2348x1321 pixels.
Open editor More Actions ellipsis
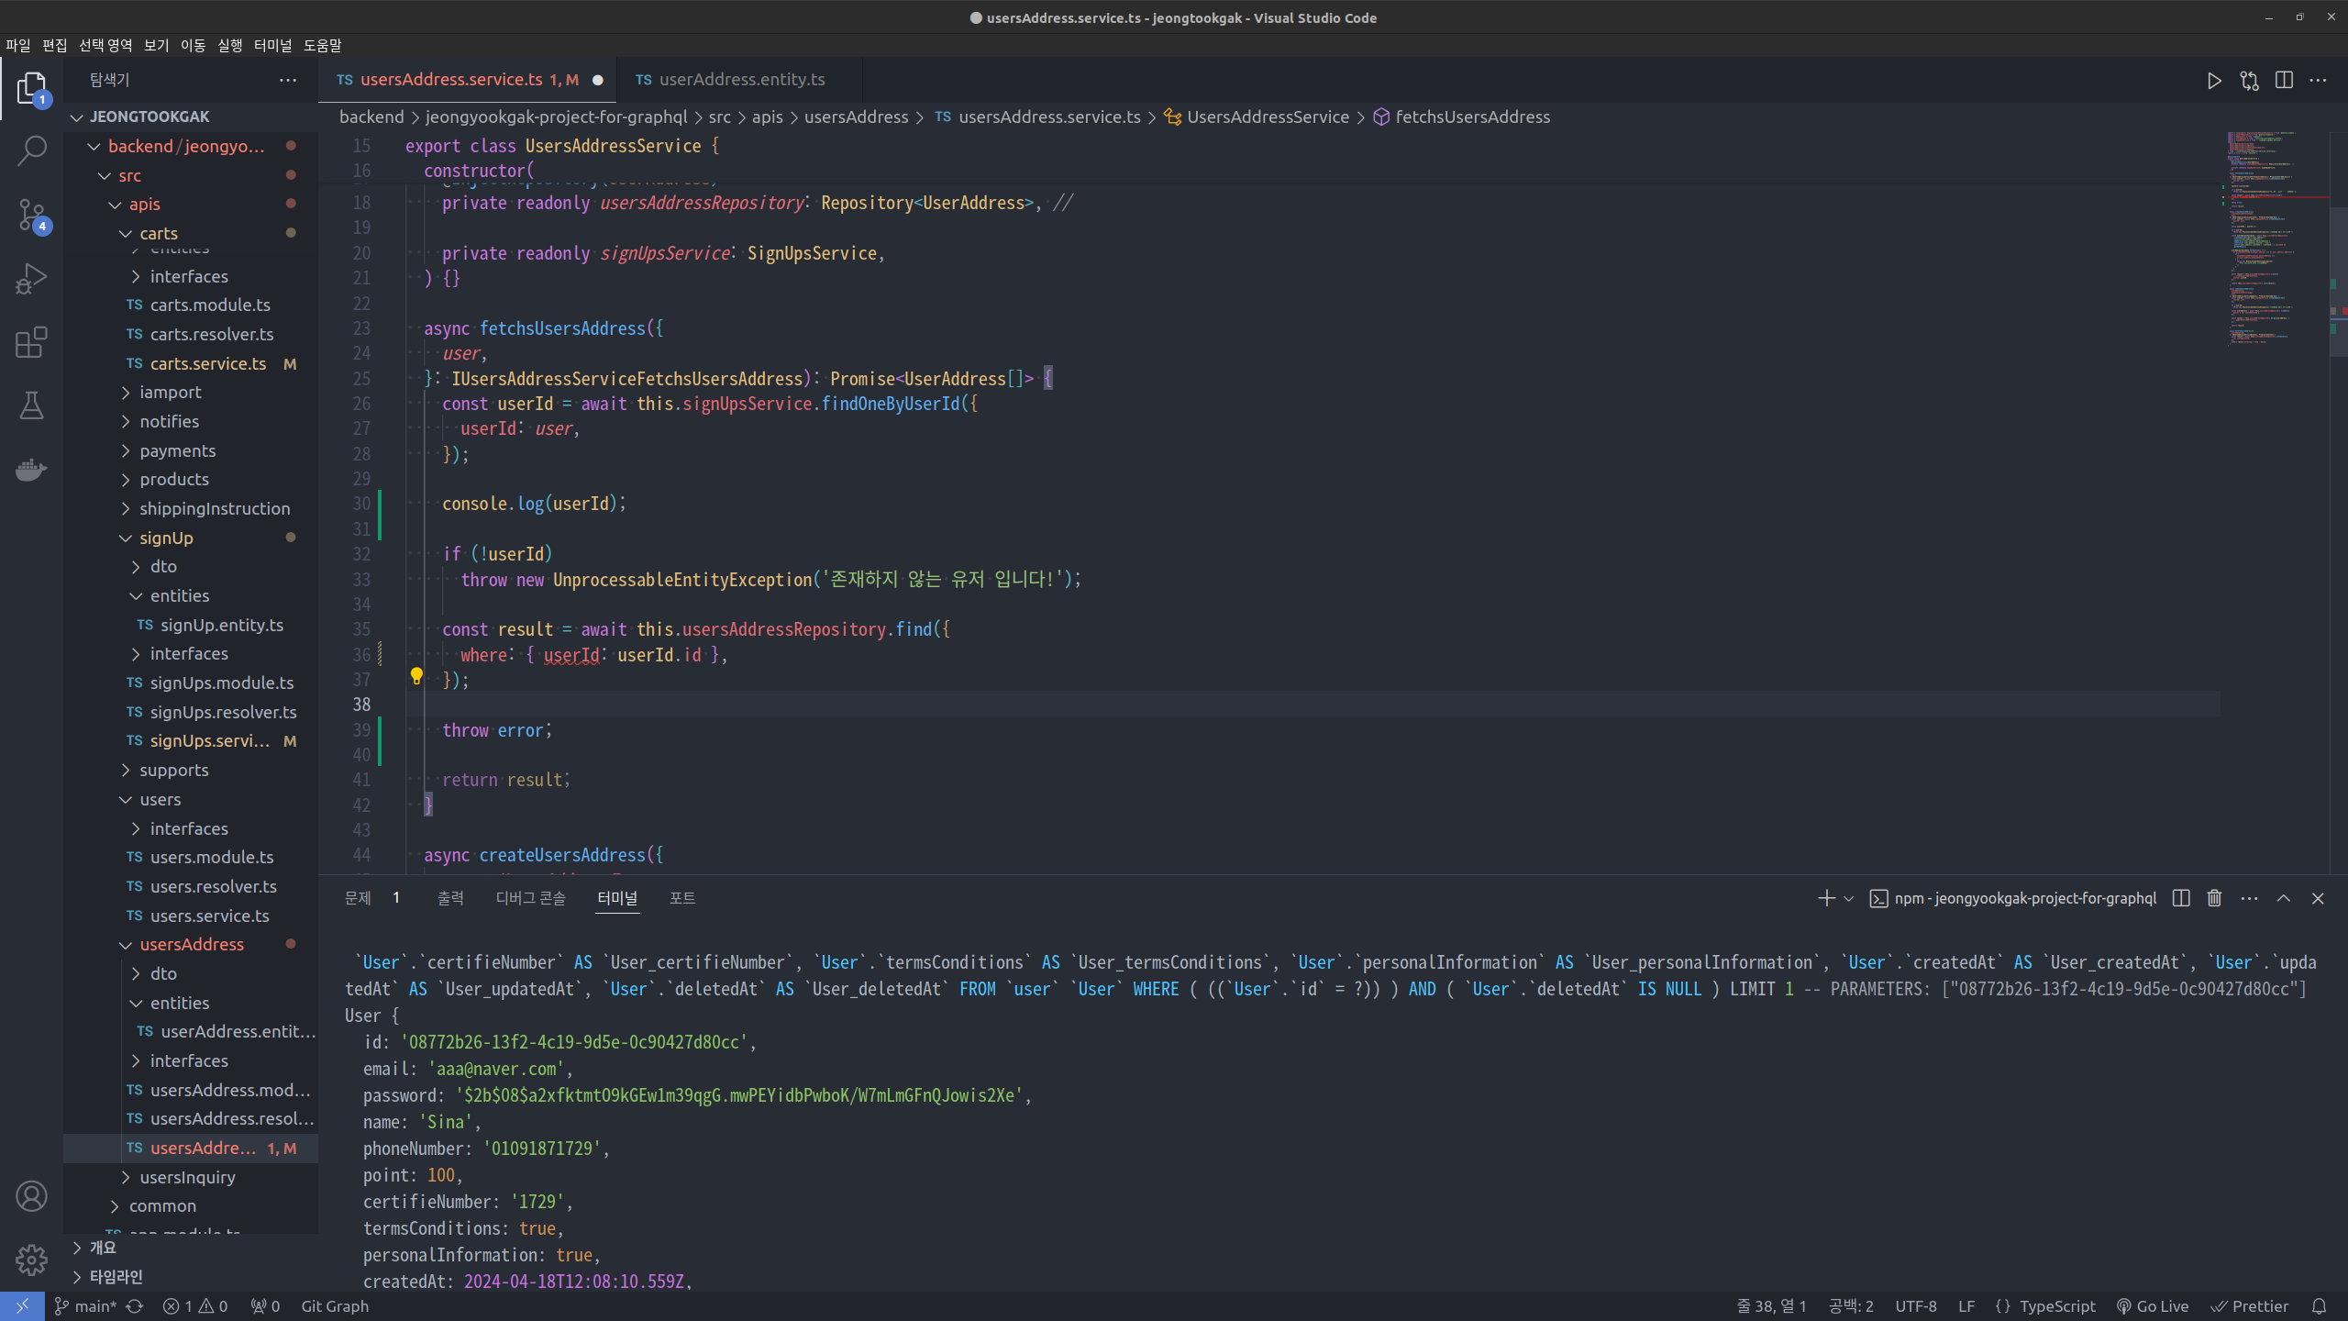pos(2319,81)
